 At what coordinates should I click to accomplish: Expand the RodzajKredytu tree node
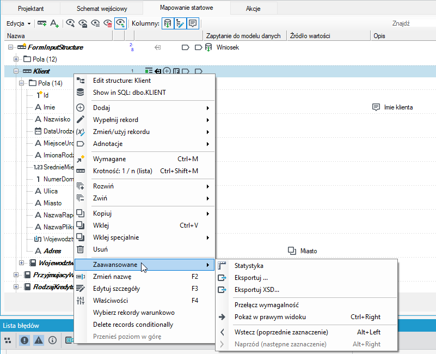pos(16,286)
